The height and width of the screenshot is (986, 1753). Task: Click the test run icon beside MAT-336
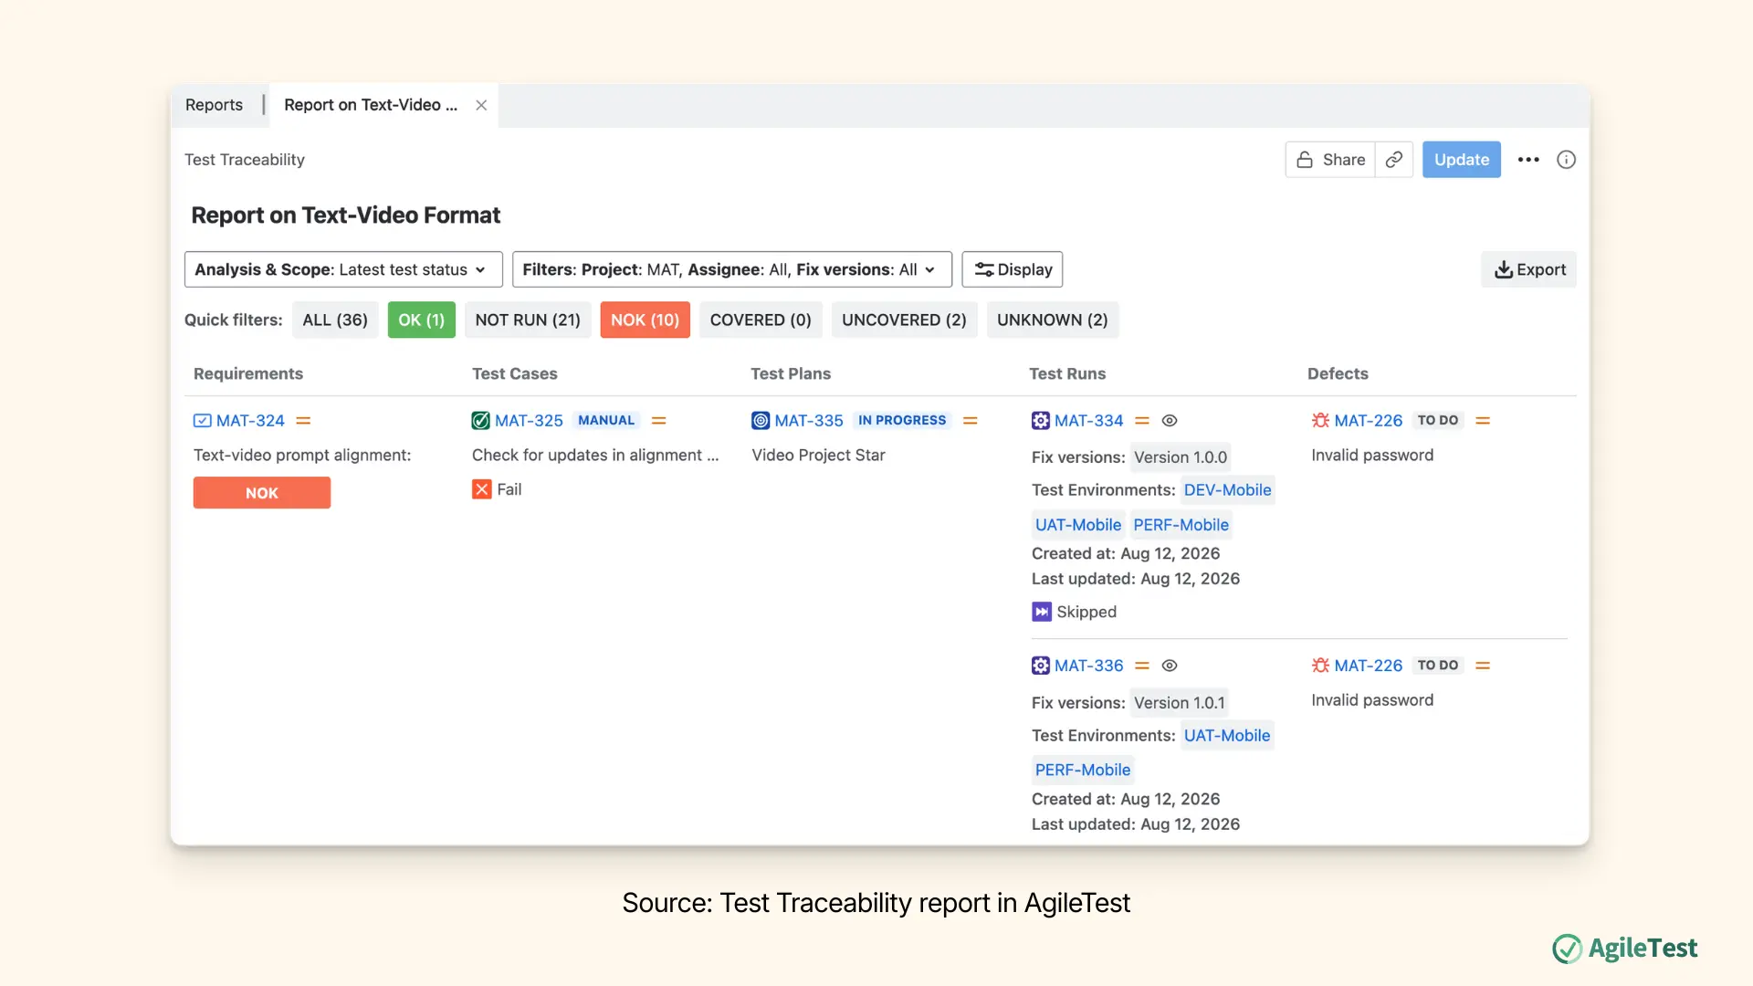click(1041, 666)
